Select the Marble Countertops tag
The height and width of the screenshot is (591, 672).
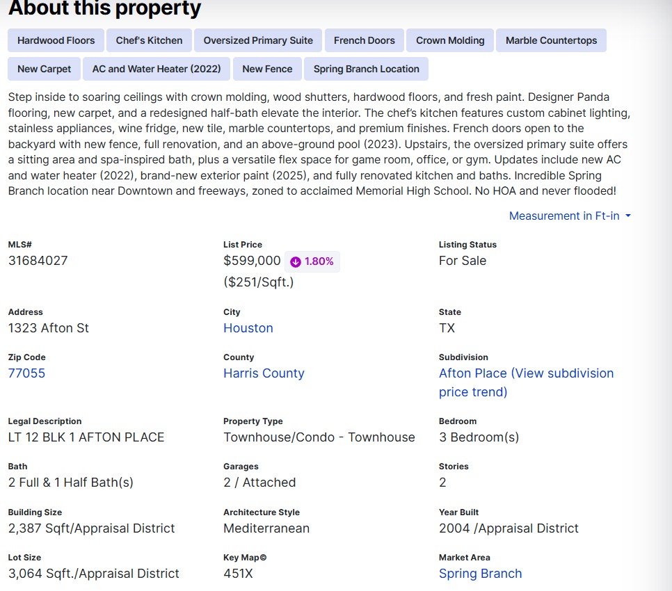click(551, 40)
